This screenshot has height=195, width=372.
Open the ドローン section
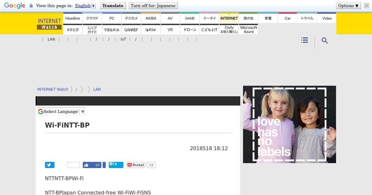coord(190,29)
